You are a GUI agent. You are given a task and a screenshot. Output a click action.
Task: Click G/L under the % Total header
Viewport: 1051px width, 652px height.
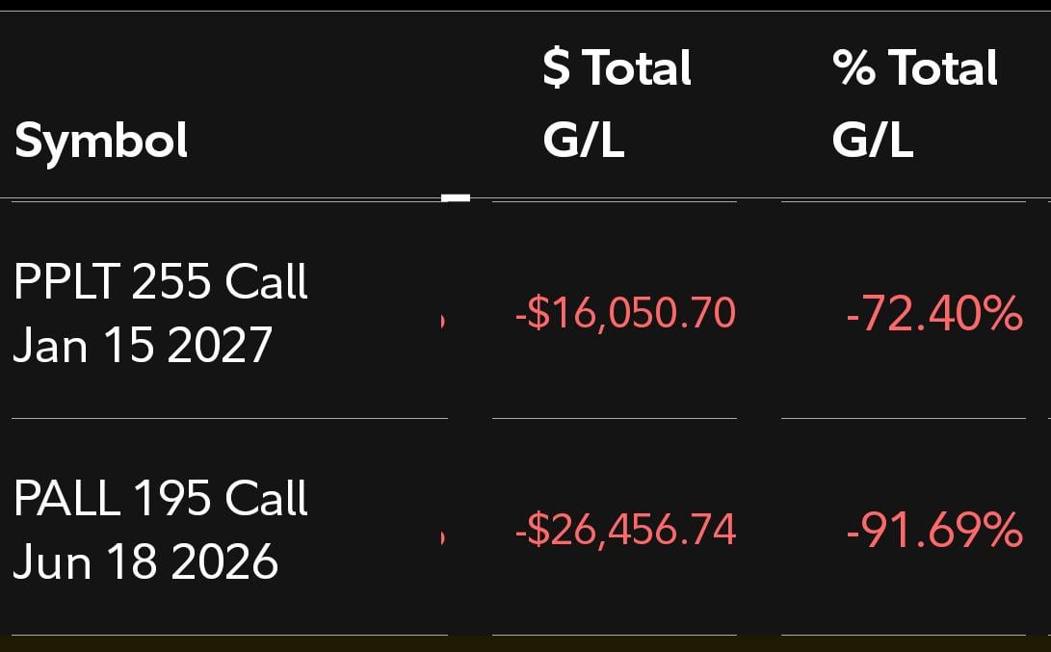coord(873,141)
